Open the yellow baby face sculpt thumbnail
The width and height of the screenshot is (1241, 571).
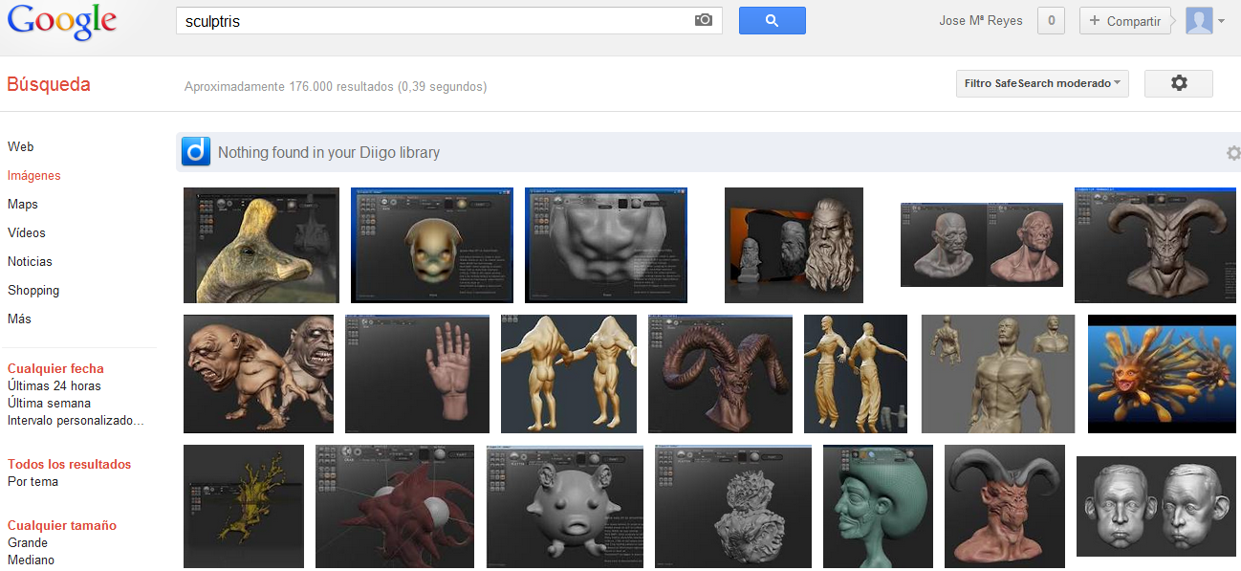[x=432, y=245]
